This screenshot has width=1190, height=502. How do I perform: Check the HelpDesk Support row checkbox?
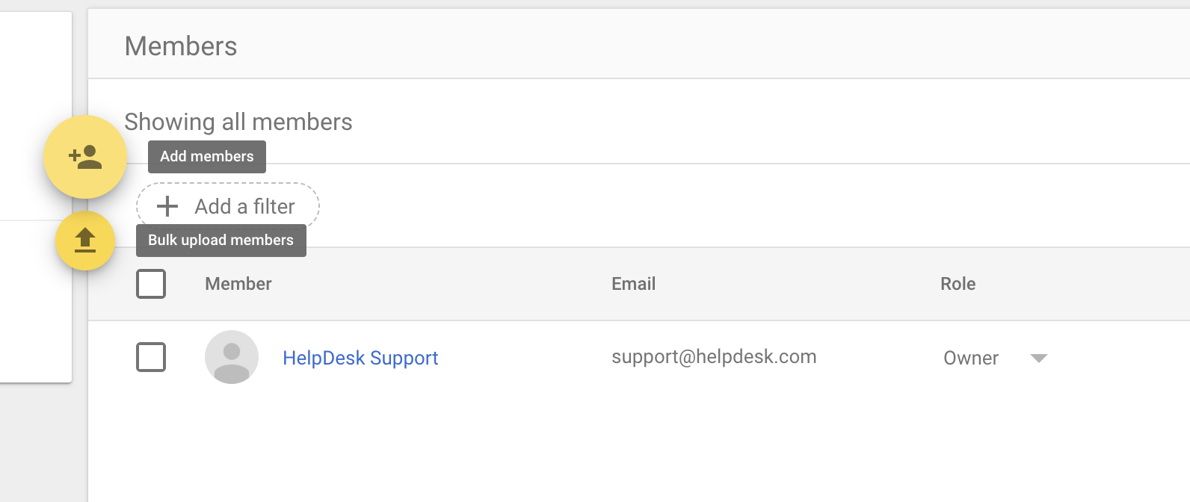[151, 357]
